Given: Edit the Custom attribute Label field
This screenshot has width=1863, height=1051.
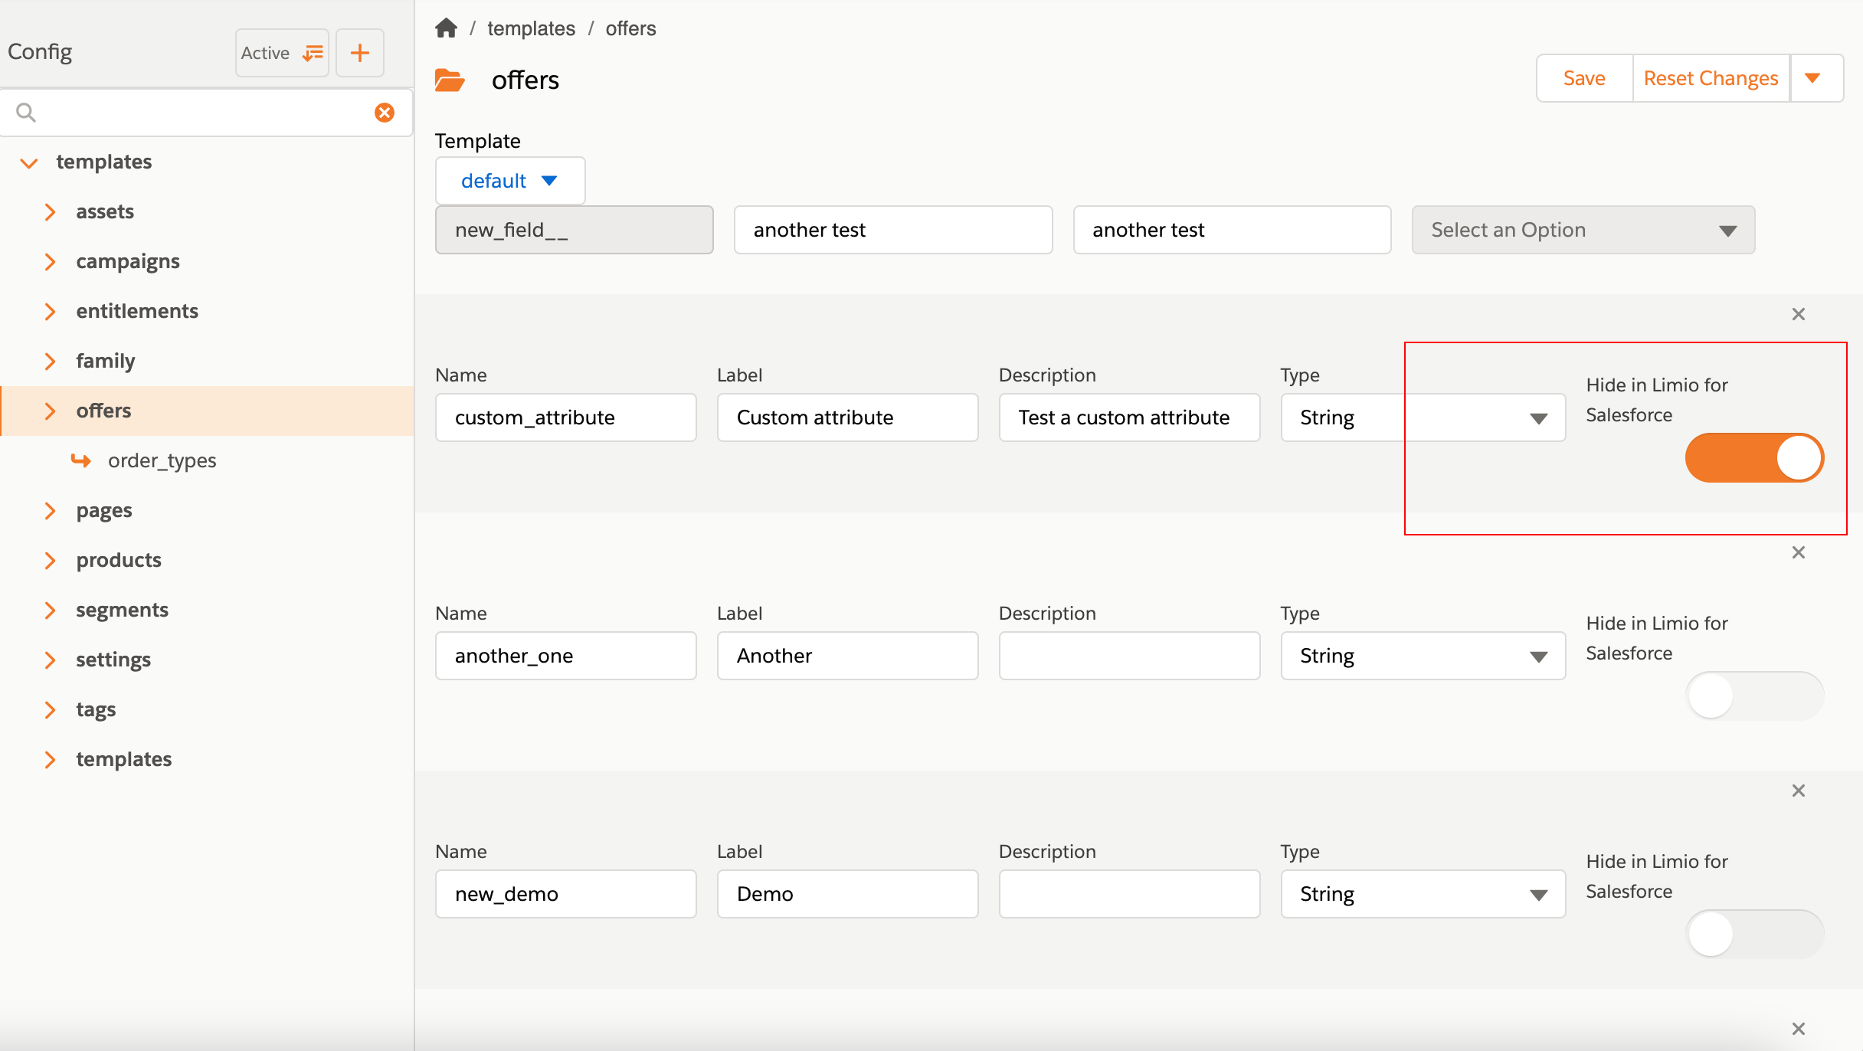Looking at the screenshot, I should point(848,417).
